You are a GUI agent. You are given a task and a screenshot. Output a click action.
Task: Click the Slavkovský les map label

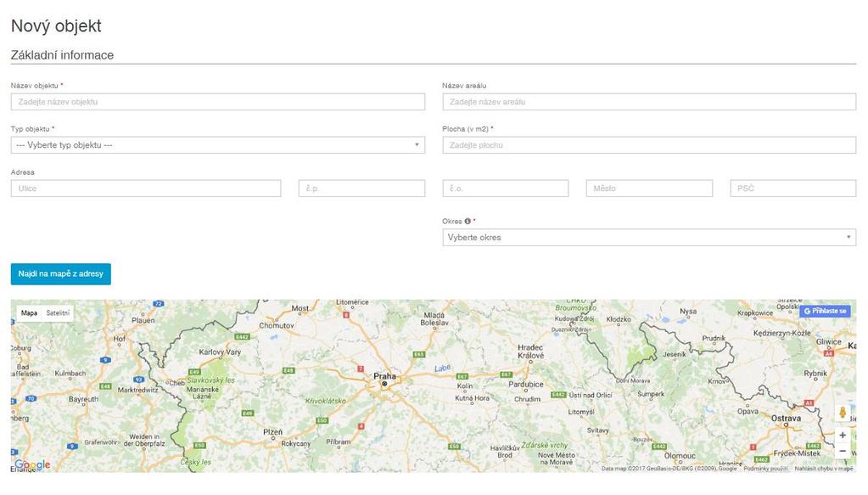[211, 380]
